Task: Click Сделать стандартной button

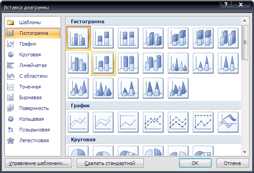Action: (110, 163)
